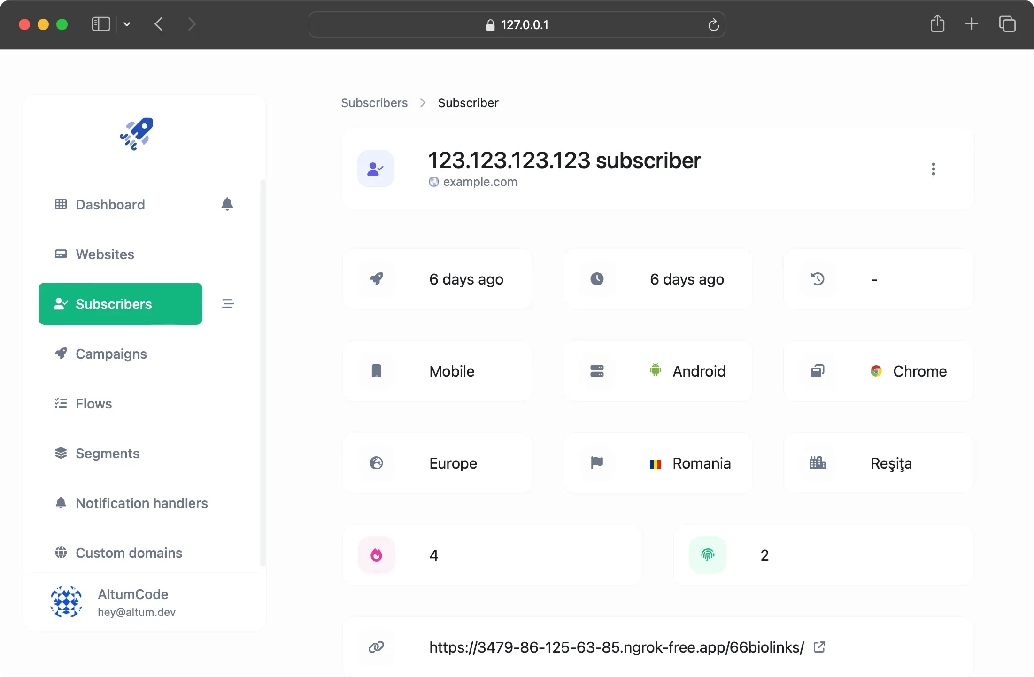1034x677 pixels.
Task: Select the Subscribers menu entry
Action: [x=114, y=303]
